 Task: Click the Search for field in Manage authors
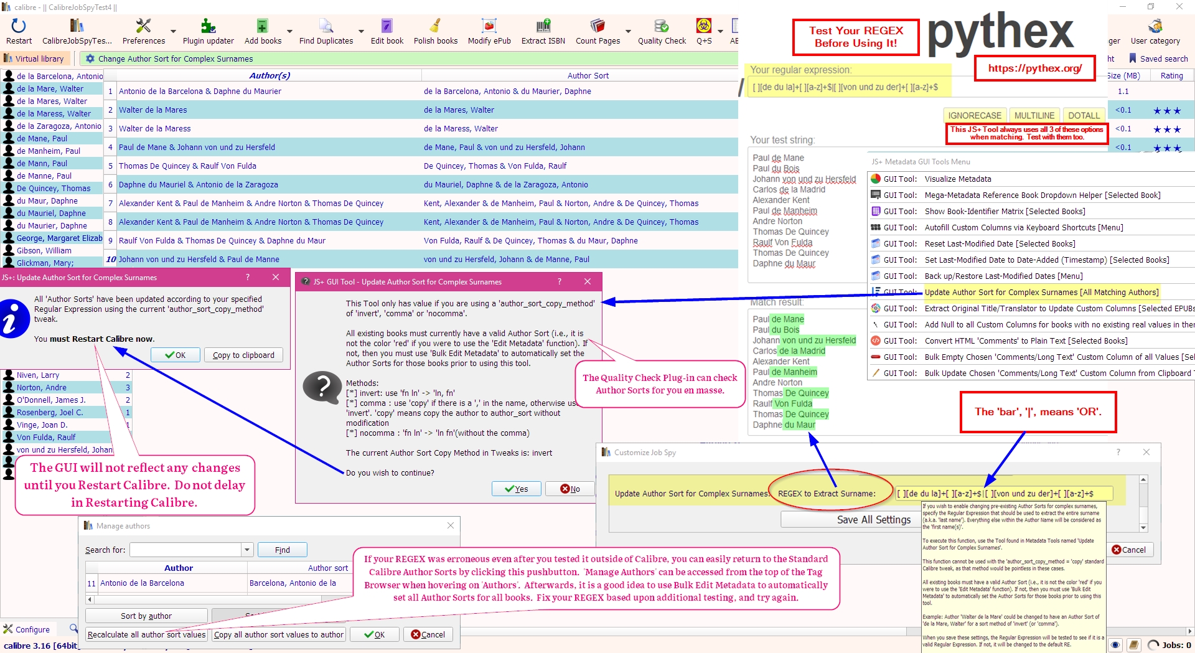point(185,550)
